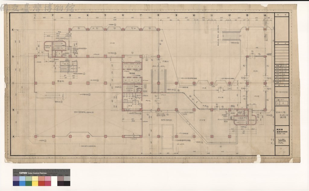Click the column grid bubble numbered 5
Viewport: 309px width, 191px height.
click(105, 15)
